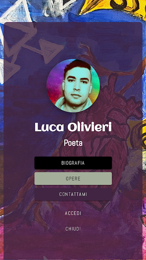146x260 pixels.
Task: Dismiss the overlay via CHIUDI link
Action: 73,229
